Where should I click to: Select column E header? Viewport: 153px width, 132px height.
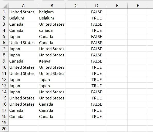117,6
